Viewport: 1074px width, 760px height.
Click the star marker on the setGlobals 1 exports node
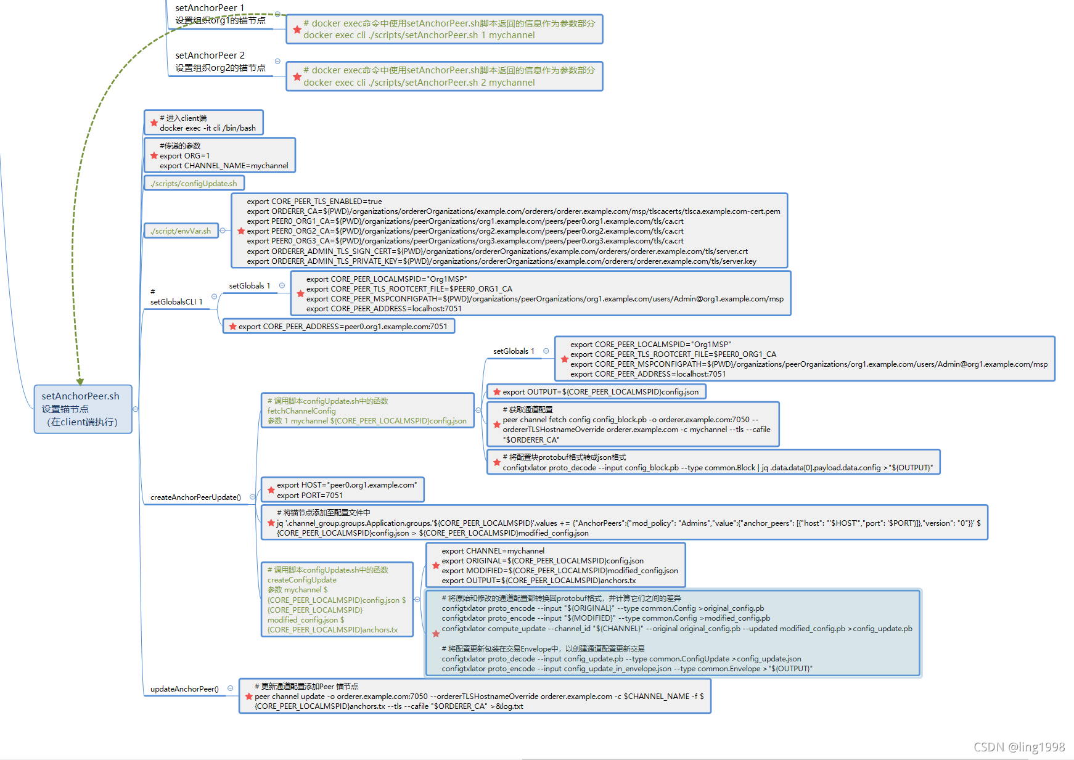(x=300, y=294)
